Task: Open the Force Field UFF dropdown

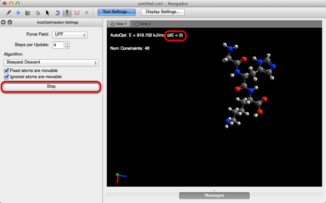Action: [69, 35]
